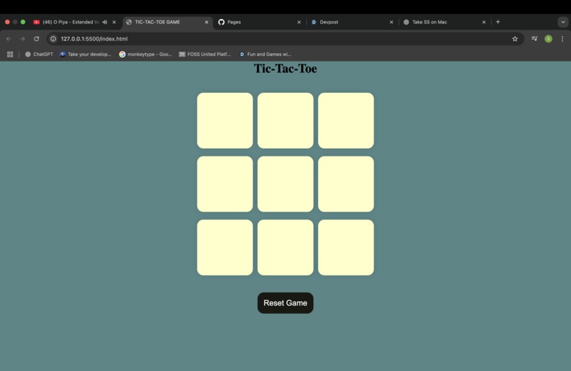The height and width of the screenshot is (371, 571).
Task: Close the Devpost tab
Action: coord(392,22)
